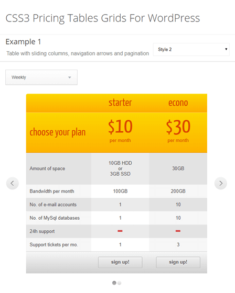Click the red minus under econo 24h support
The image size is (235, 293).
tap(178, 231)
